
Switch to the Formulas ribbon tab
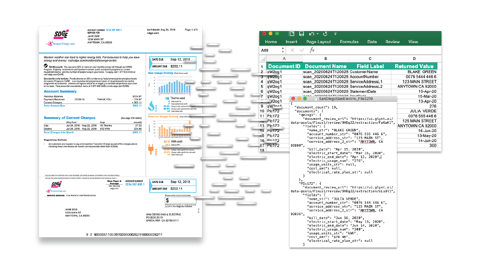point(349,42)
